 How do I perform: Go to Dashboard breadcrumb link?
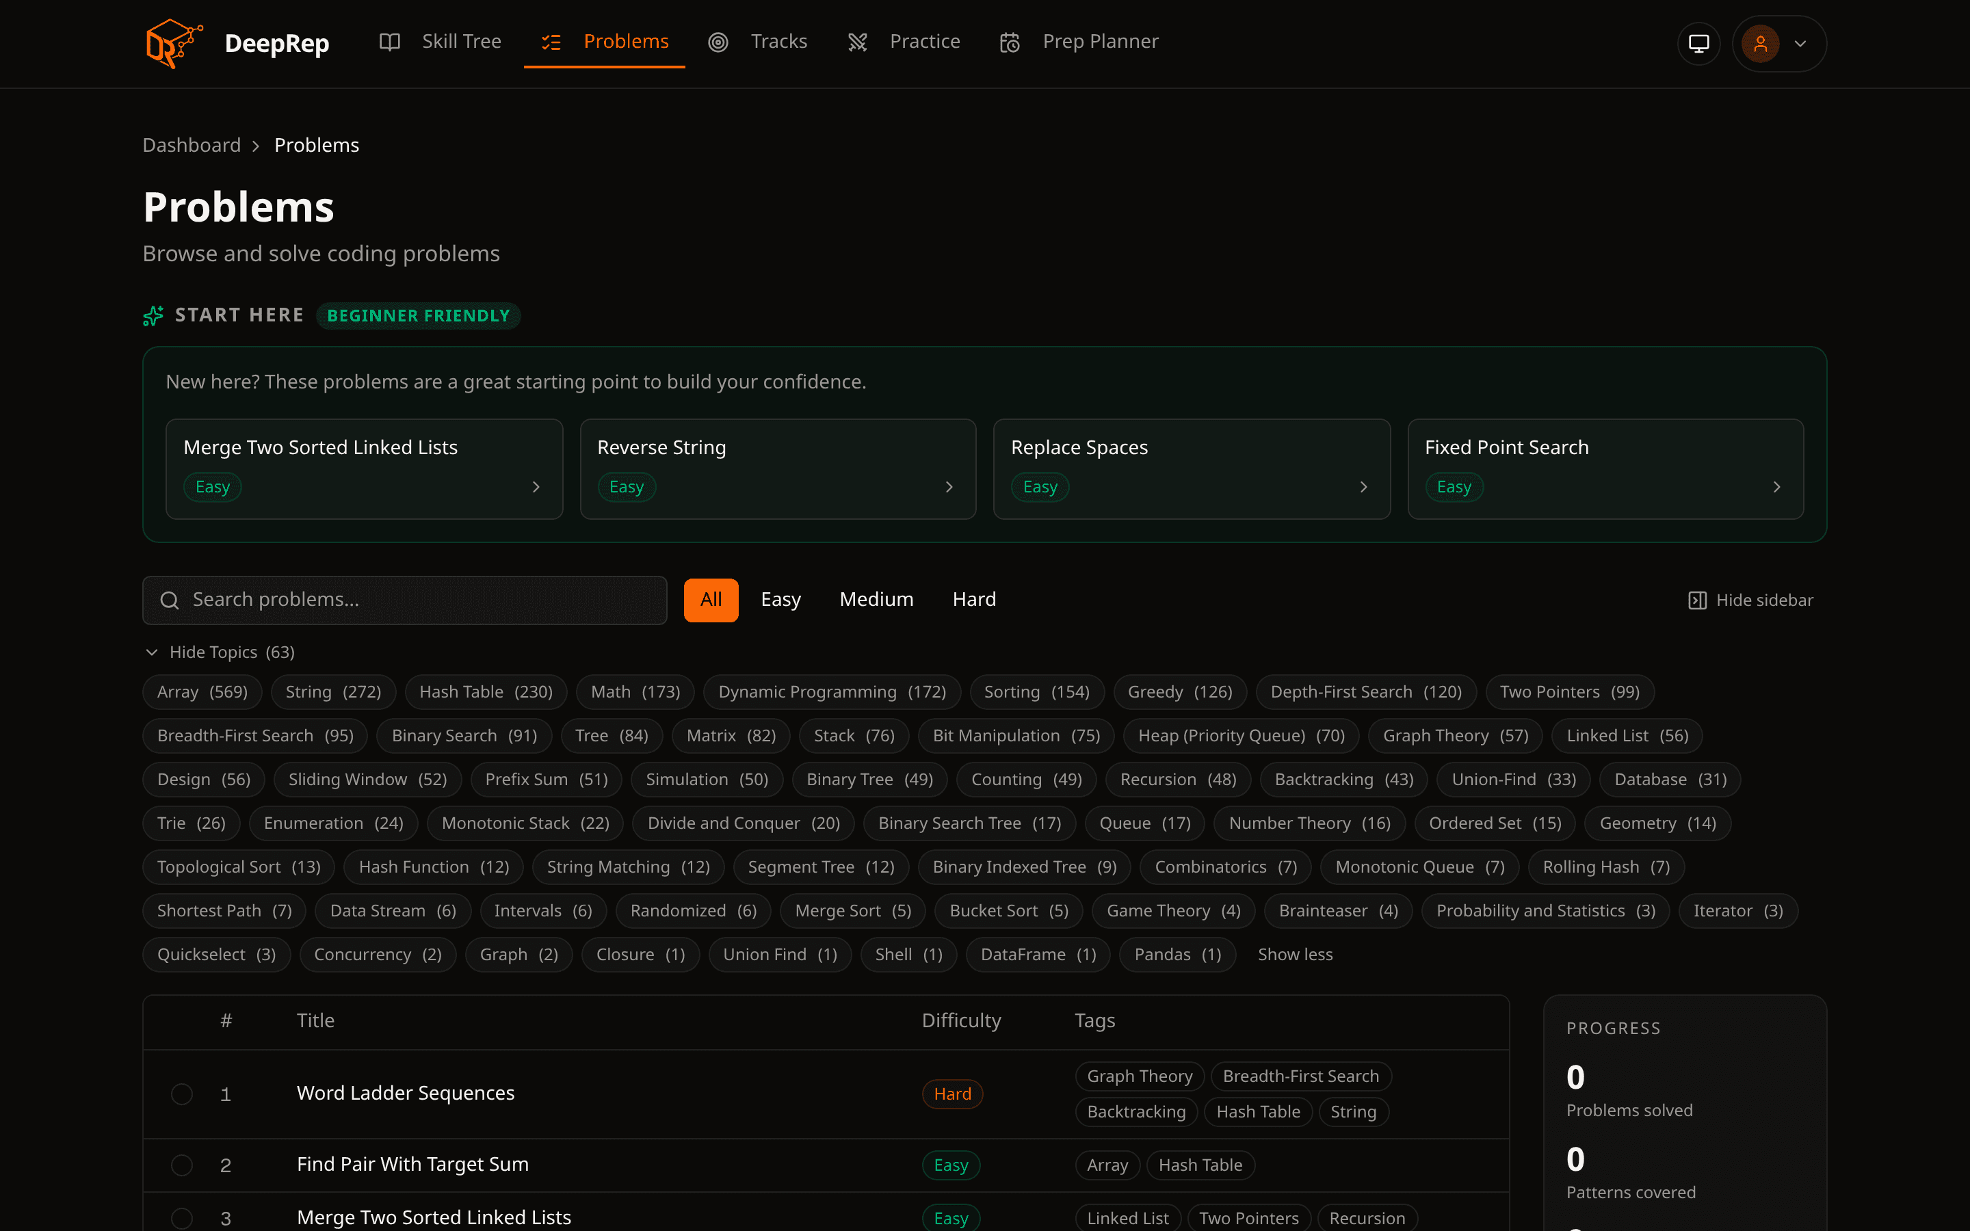pyautogui.click(x=192, y=145)
